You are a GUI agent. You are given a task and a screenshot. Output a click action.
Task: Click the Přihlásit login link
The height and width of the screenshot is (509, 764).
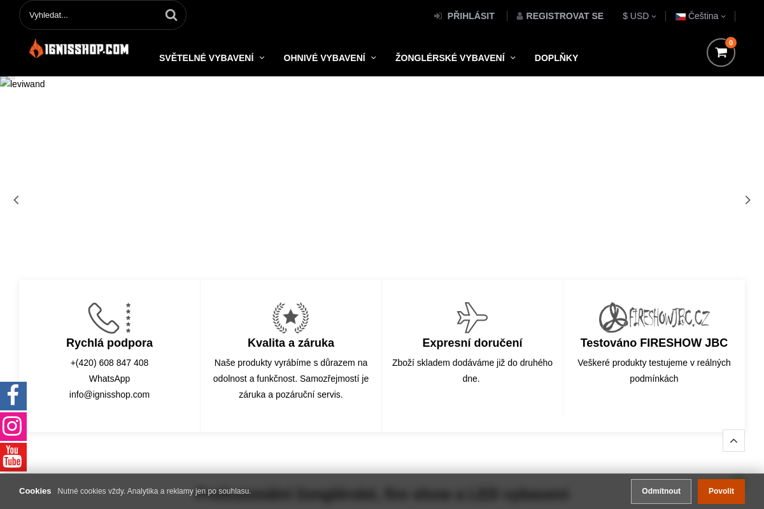click(x=464, y=16)
